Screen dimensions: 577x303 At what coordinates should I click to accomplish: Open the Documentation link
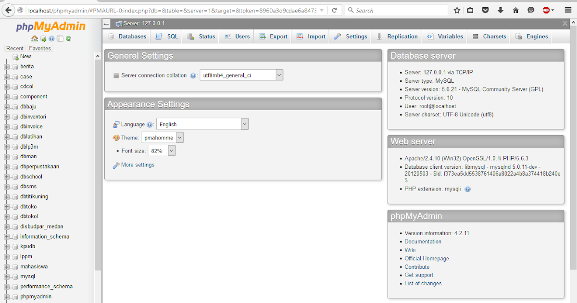click(423, 242)
